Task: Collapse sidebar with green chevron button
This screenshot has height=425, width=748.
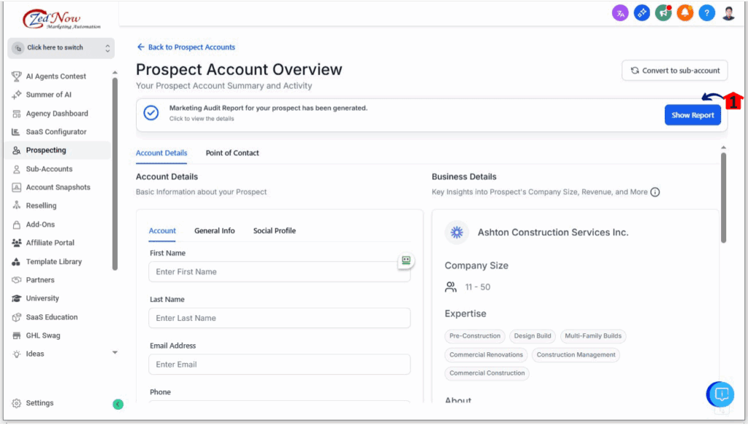Action: click(x=118, y=405)
